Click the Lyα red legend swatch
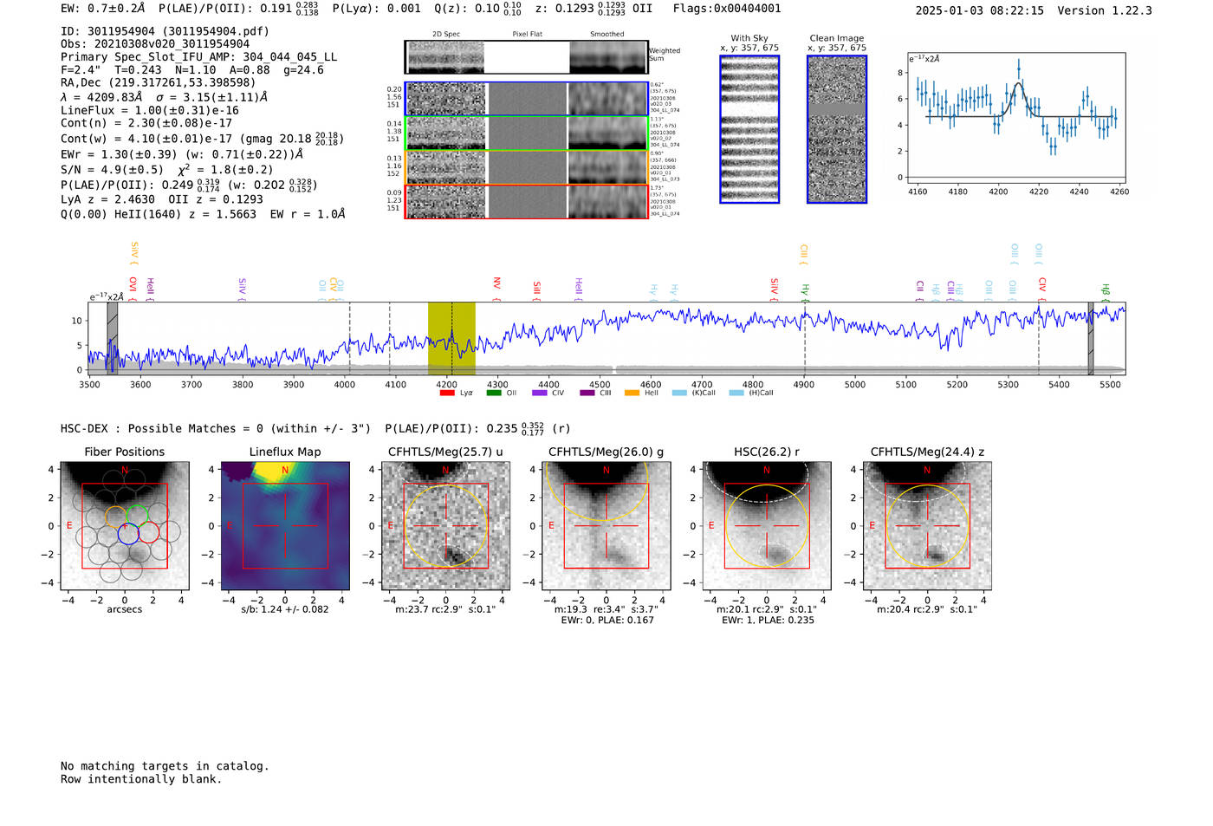Screen dimensions: 1213x826 click(447, 393)
